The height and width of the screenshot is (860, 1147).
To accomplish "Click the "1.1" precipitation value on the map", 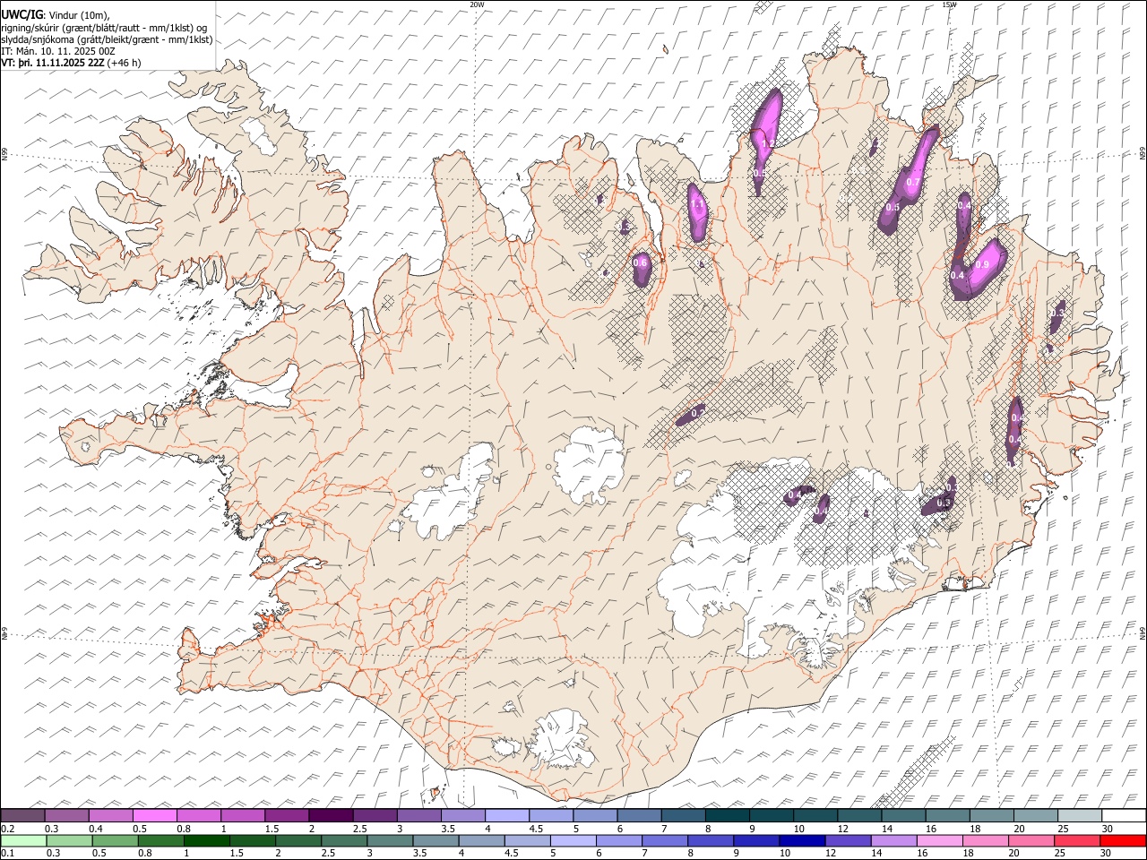I will pyautogui.click(x=699, y=204).
